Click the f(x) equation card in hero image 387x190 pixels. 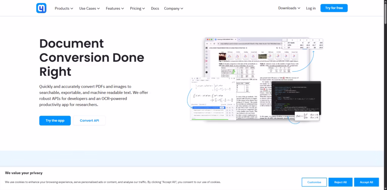[308, 116]
